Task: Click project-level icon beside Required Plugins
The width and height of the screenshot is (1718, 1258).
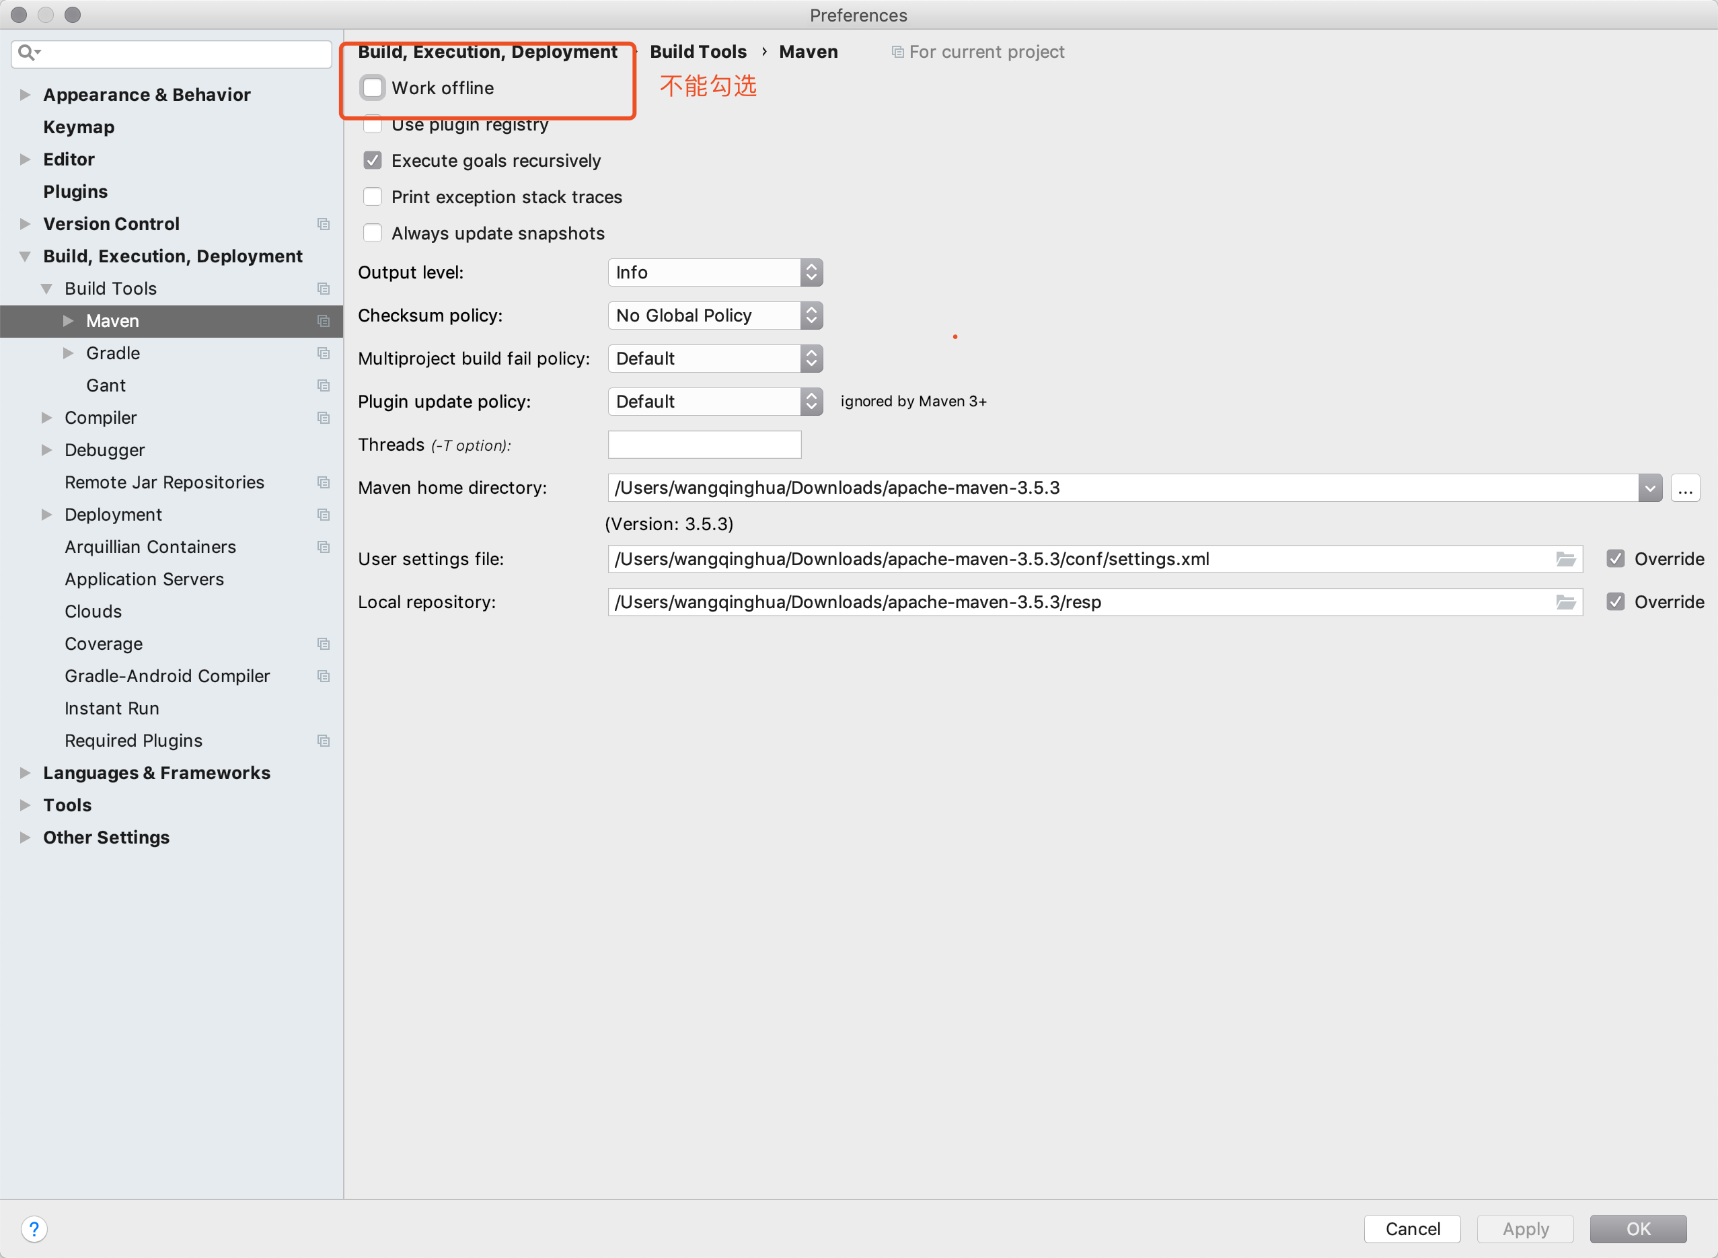Action: tap(324, 741)
